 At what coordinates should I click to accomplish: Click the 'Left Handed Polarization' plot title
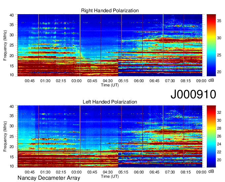110,102
